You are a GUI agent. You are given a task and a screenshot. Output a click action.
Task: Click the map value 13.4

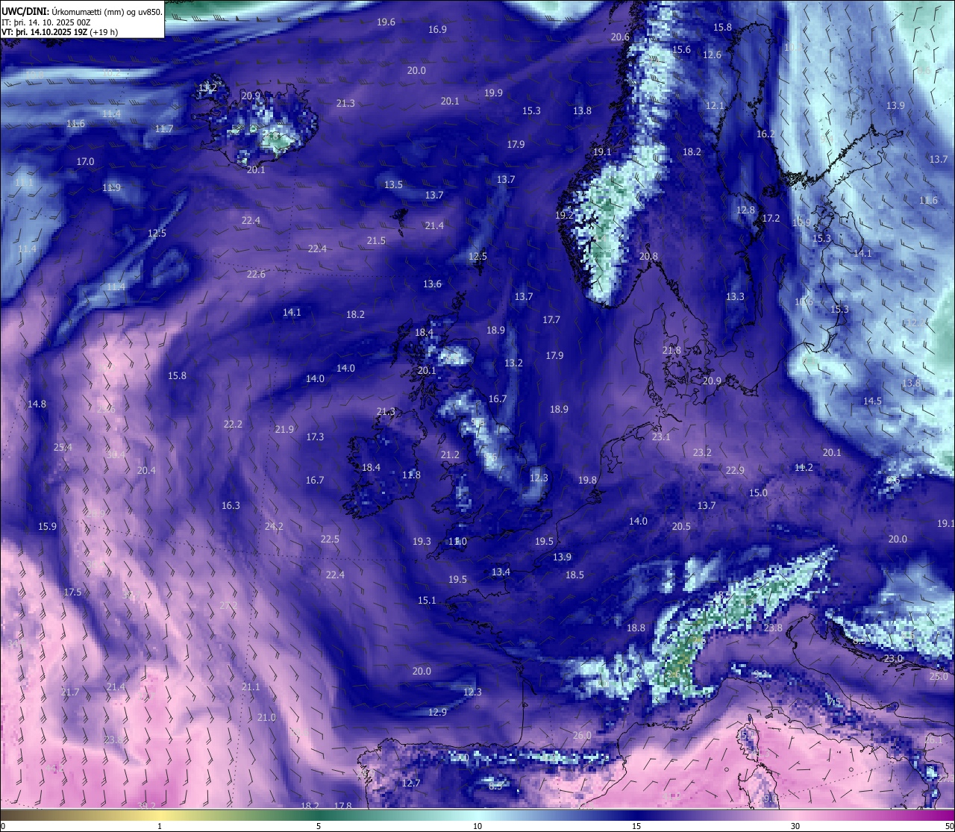coord(501,572)
